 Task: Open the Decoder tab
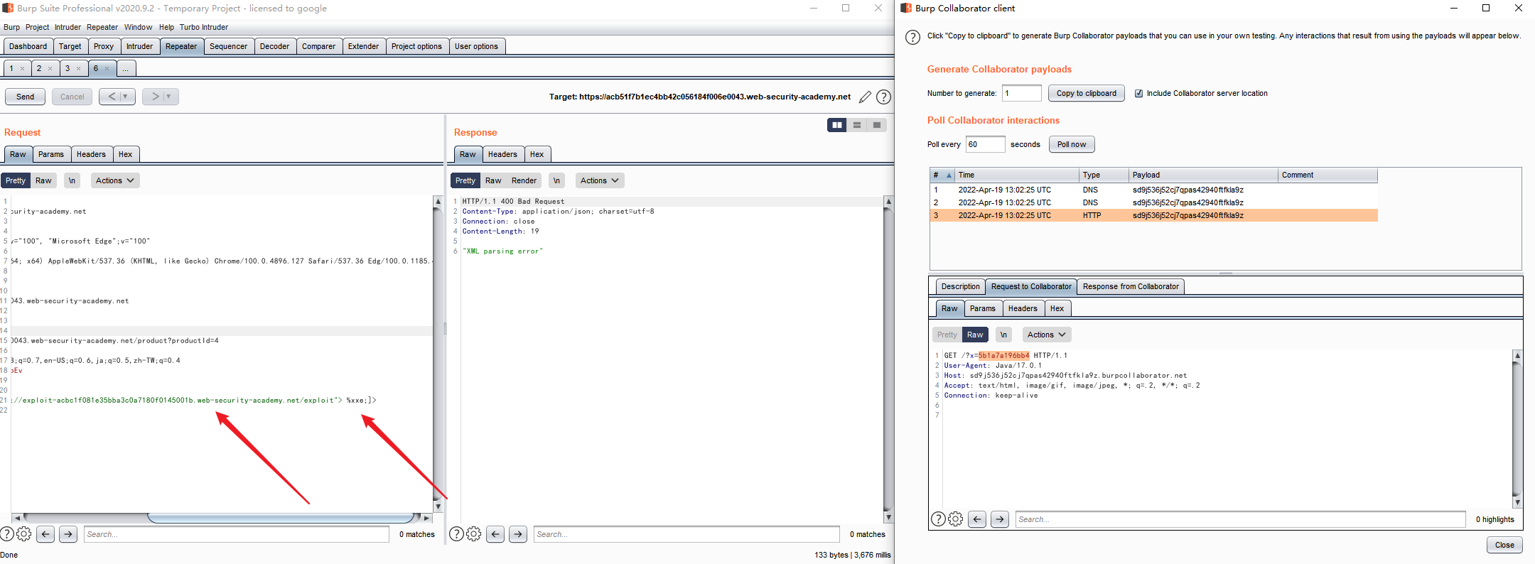(x=274, y=46)
